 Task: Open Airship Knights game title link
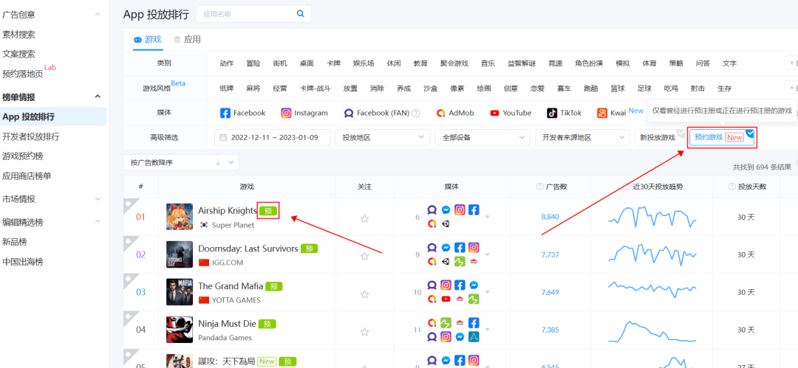(228, 211)
